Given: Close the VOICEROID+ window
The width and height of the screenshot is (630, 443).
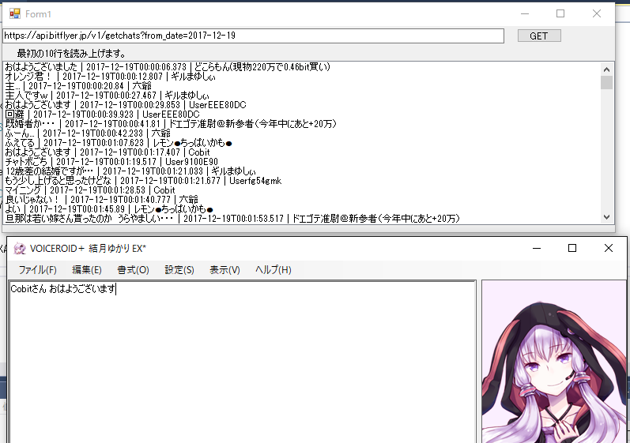Looking at the screenshot, I should [x=609, y=249].
